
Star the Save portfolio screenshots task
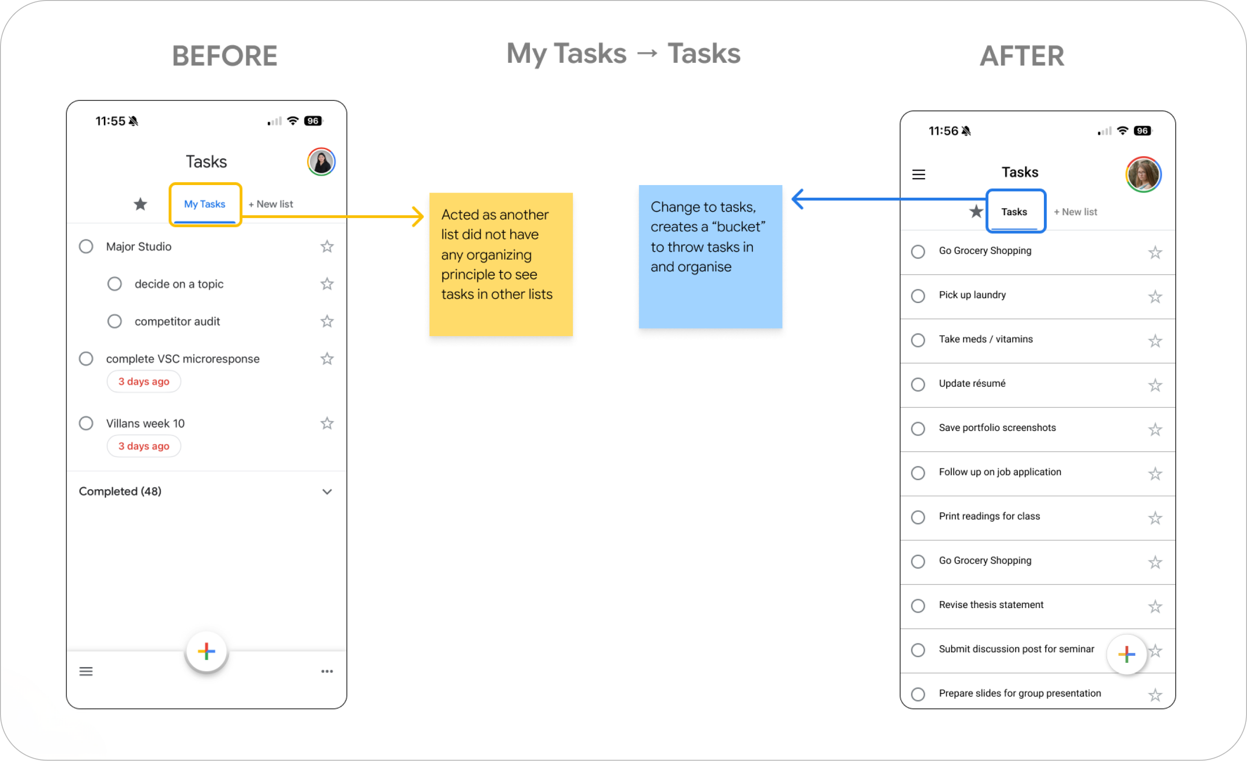pos(1155,430)
